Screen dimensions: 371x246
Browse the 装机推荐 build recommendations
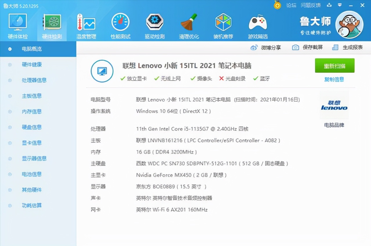pyautogui.click(x=223, y=25)
